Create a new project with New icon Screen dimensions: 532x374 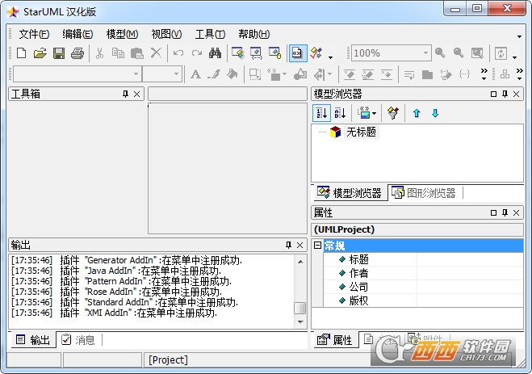pyautogui.click(x=21, y=53)
